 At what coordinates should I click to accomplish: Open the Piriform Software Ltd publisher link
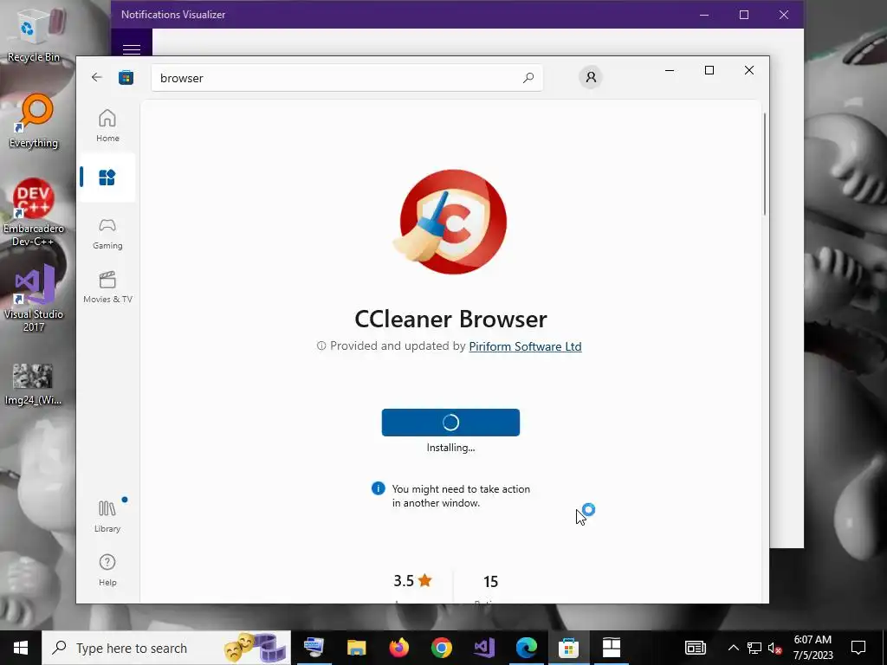click(525, 346)
